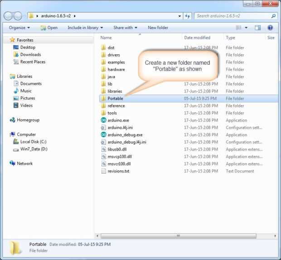Open the address bar history dropdown
This screenshot has height=260, width=281.
click(179, 16)
